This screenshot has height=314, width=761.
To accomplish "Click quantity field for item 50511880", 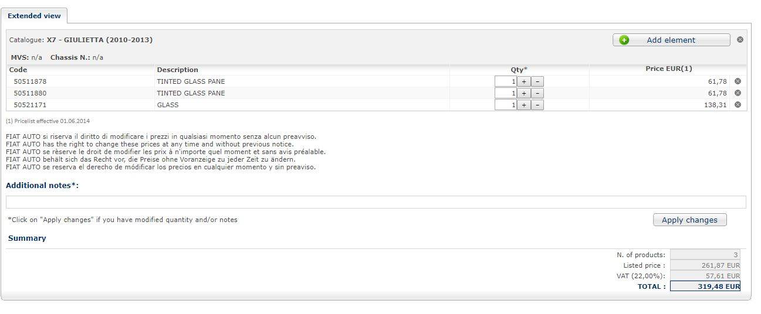I will point(505,93).
